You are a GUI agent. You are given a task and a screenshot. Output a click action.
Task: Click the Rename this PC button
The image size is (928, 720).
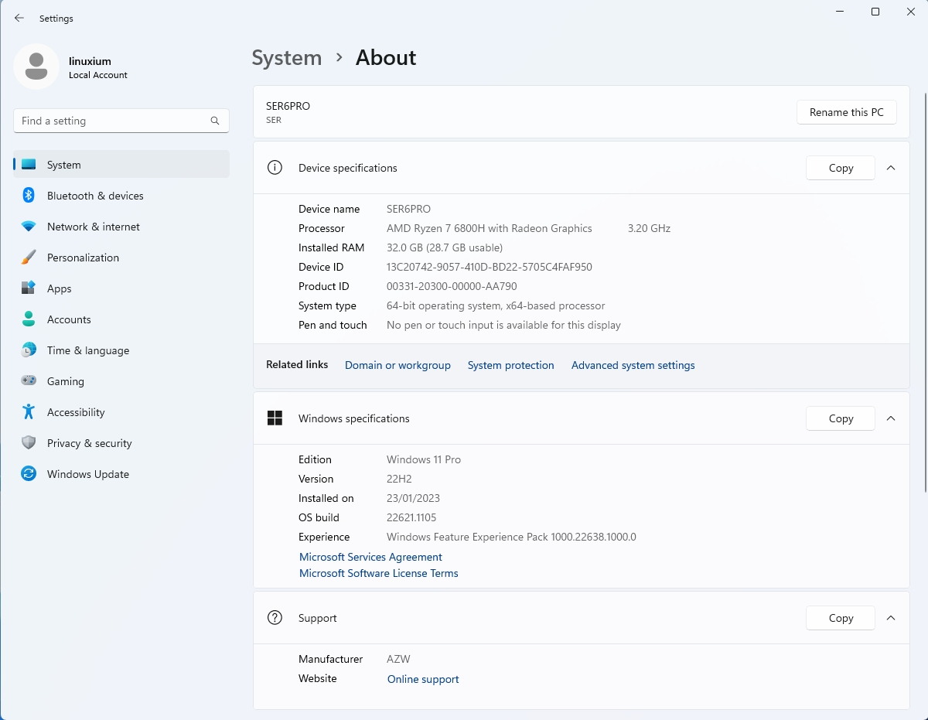click(x=847, y=112)
